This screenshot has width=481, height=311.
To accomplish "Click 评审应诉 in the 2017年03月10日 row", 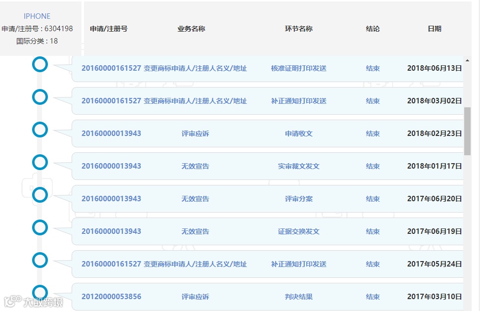I will click(196, 297).
